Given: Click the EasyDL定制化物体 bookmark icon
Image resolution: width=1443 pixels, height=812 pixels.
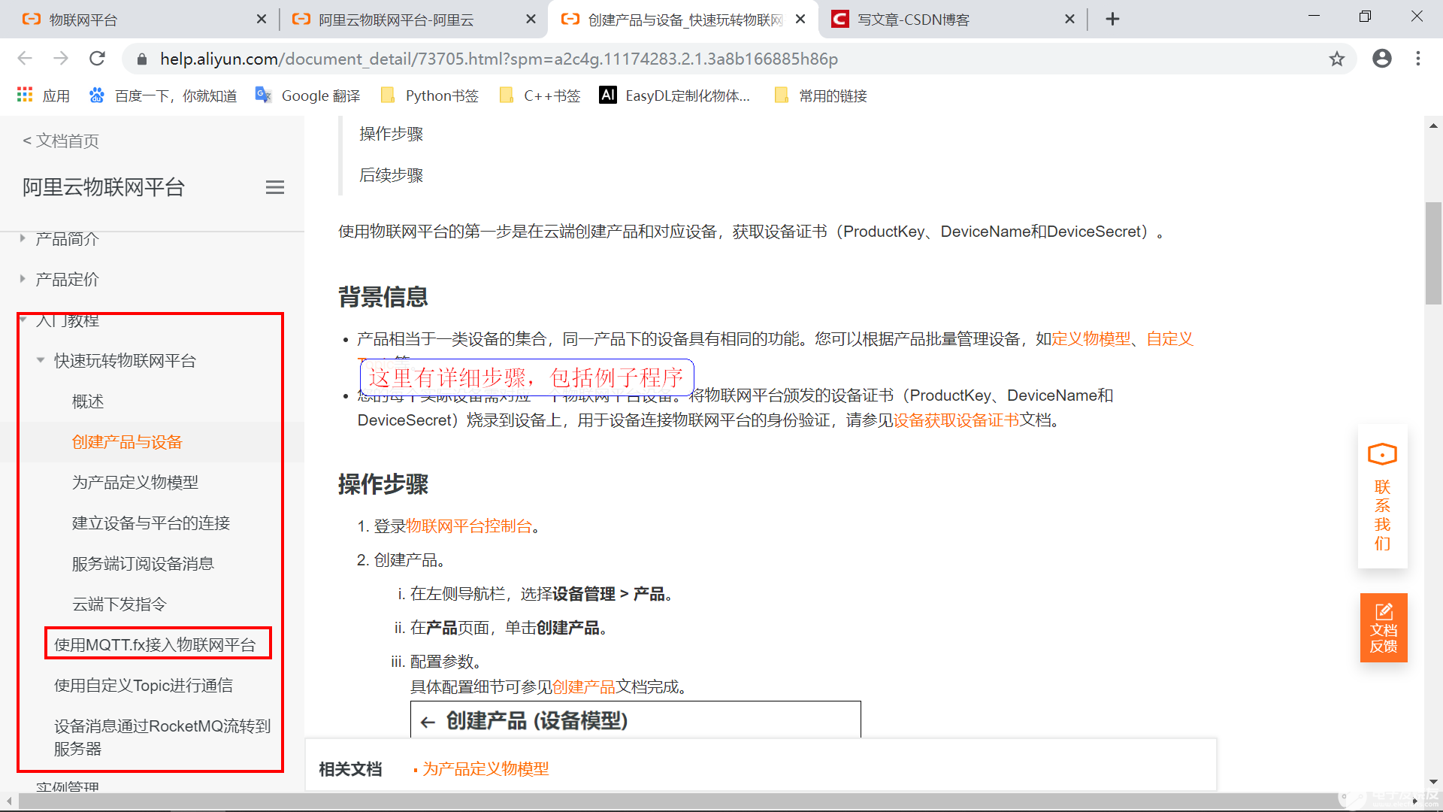Looking at the screenshot, I should pyautogui.click(x=607, y=95).
